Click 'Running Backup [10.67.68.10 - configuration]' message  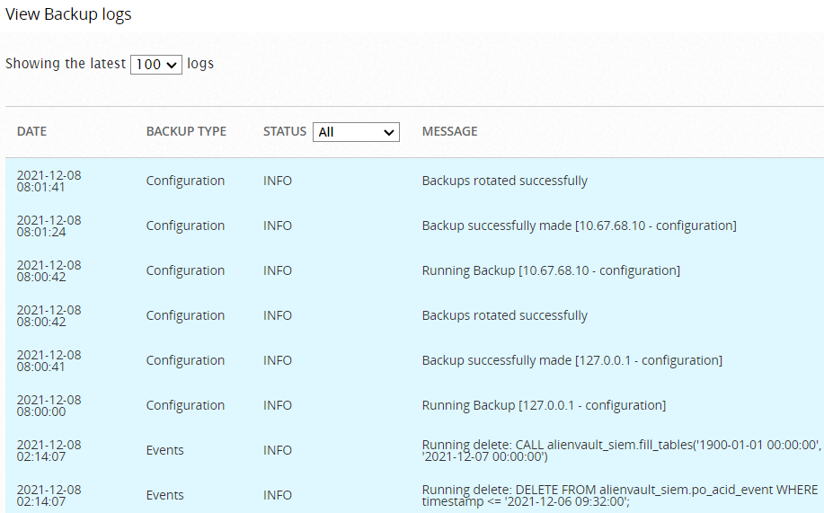(551, 270)
